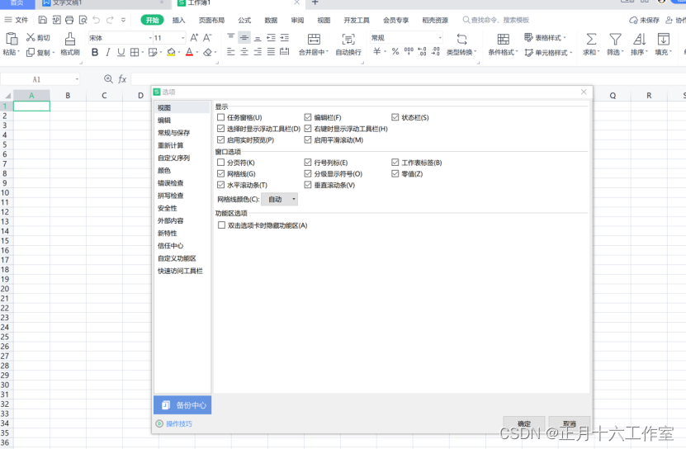Toggle the Gridlines (网格线) checkbox
This screenshot has width=686, height=449.
click(221, 173)
